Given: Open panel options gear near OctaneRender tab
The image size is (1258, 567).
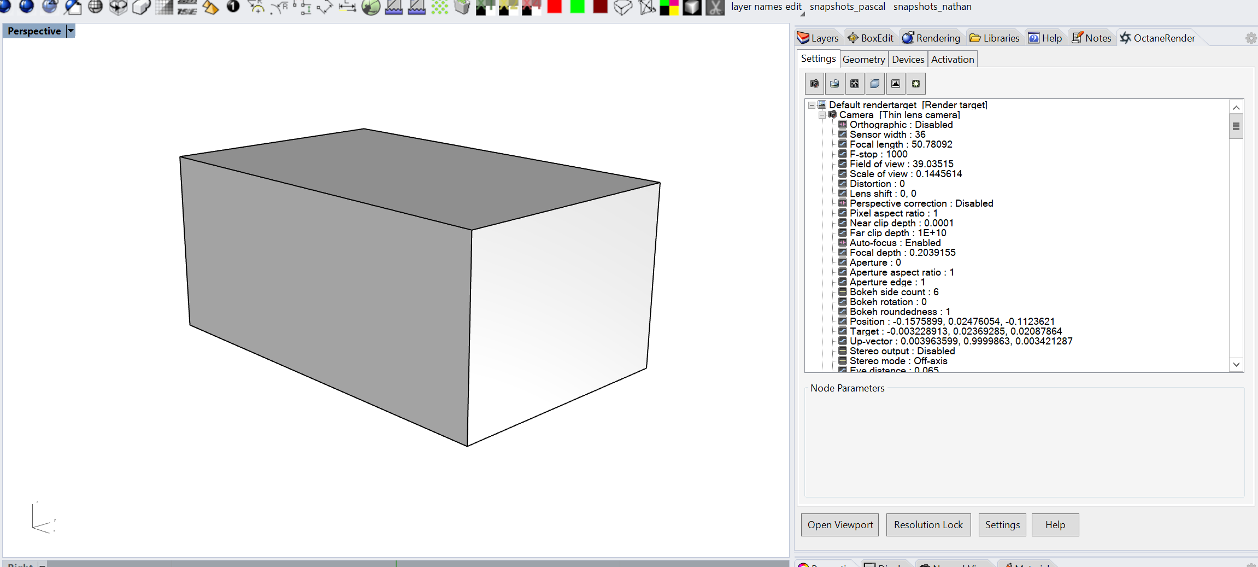Looking at the screenshot, I should click(1251, 38).
